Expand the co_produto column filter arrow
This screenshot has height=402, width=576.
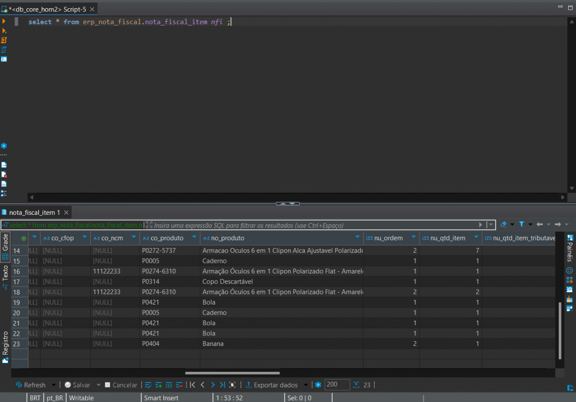pyautogui.click(x=194, y=237)
